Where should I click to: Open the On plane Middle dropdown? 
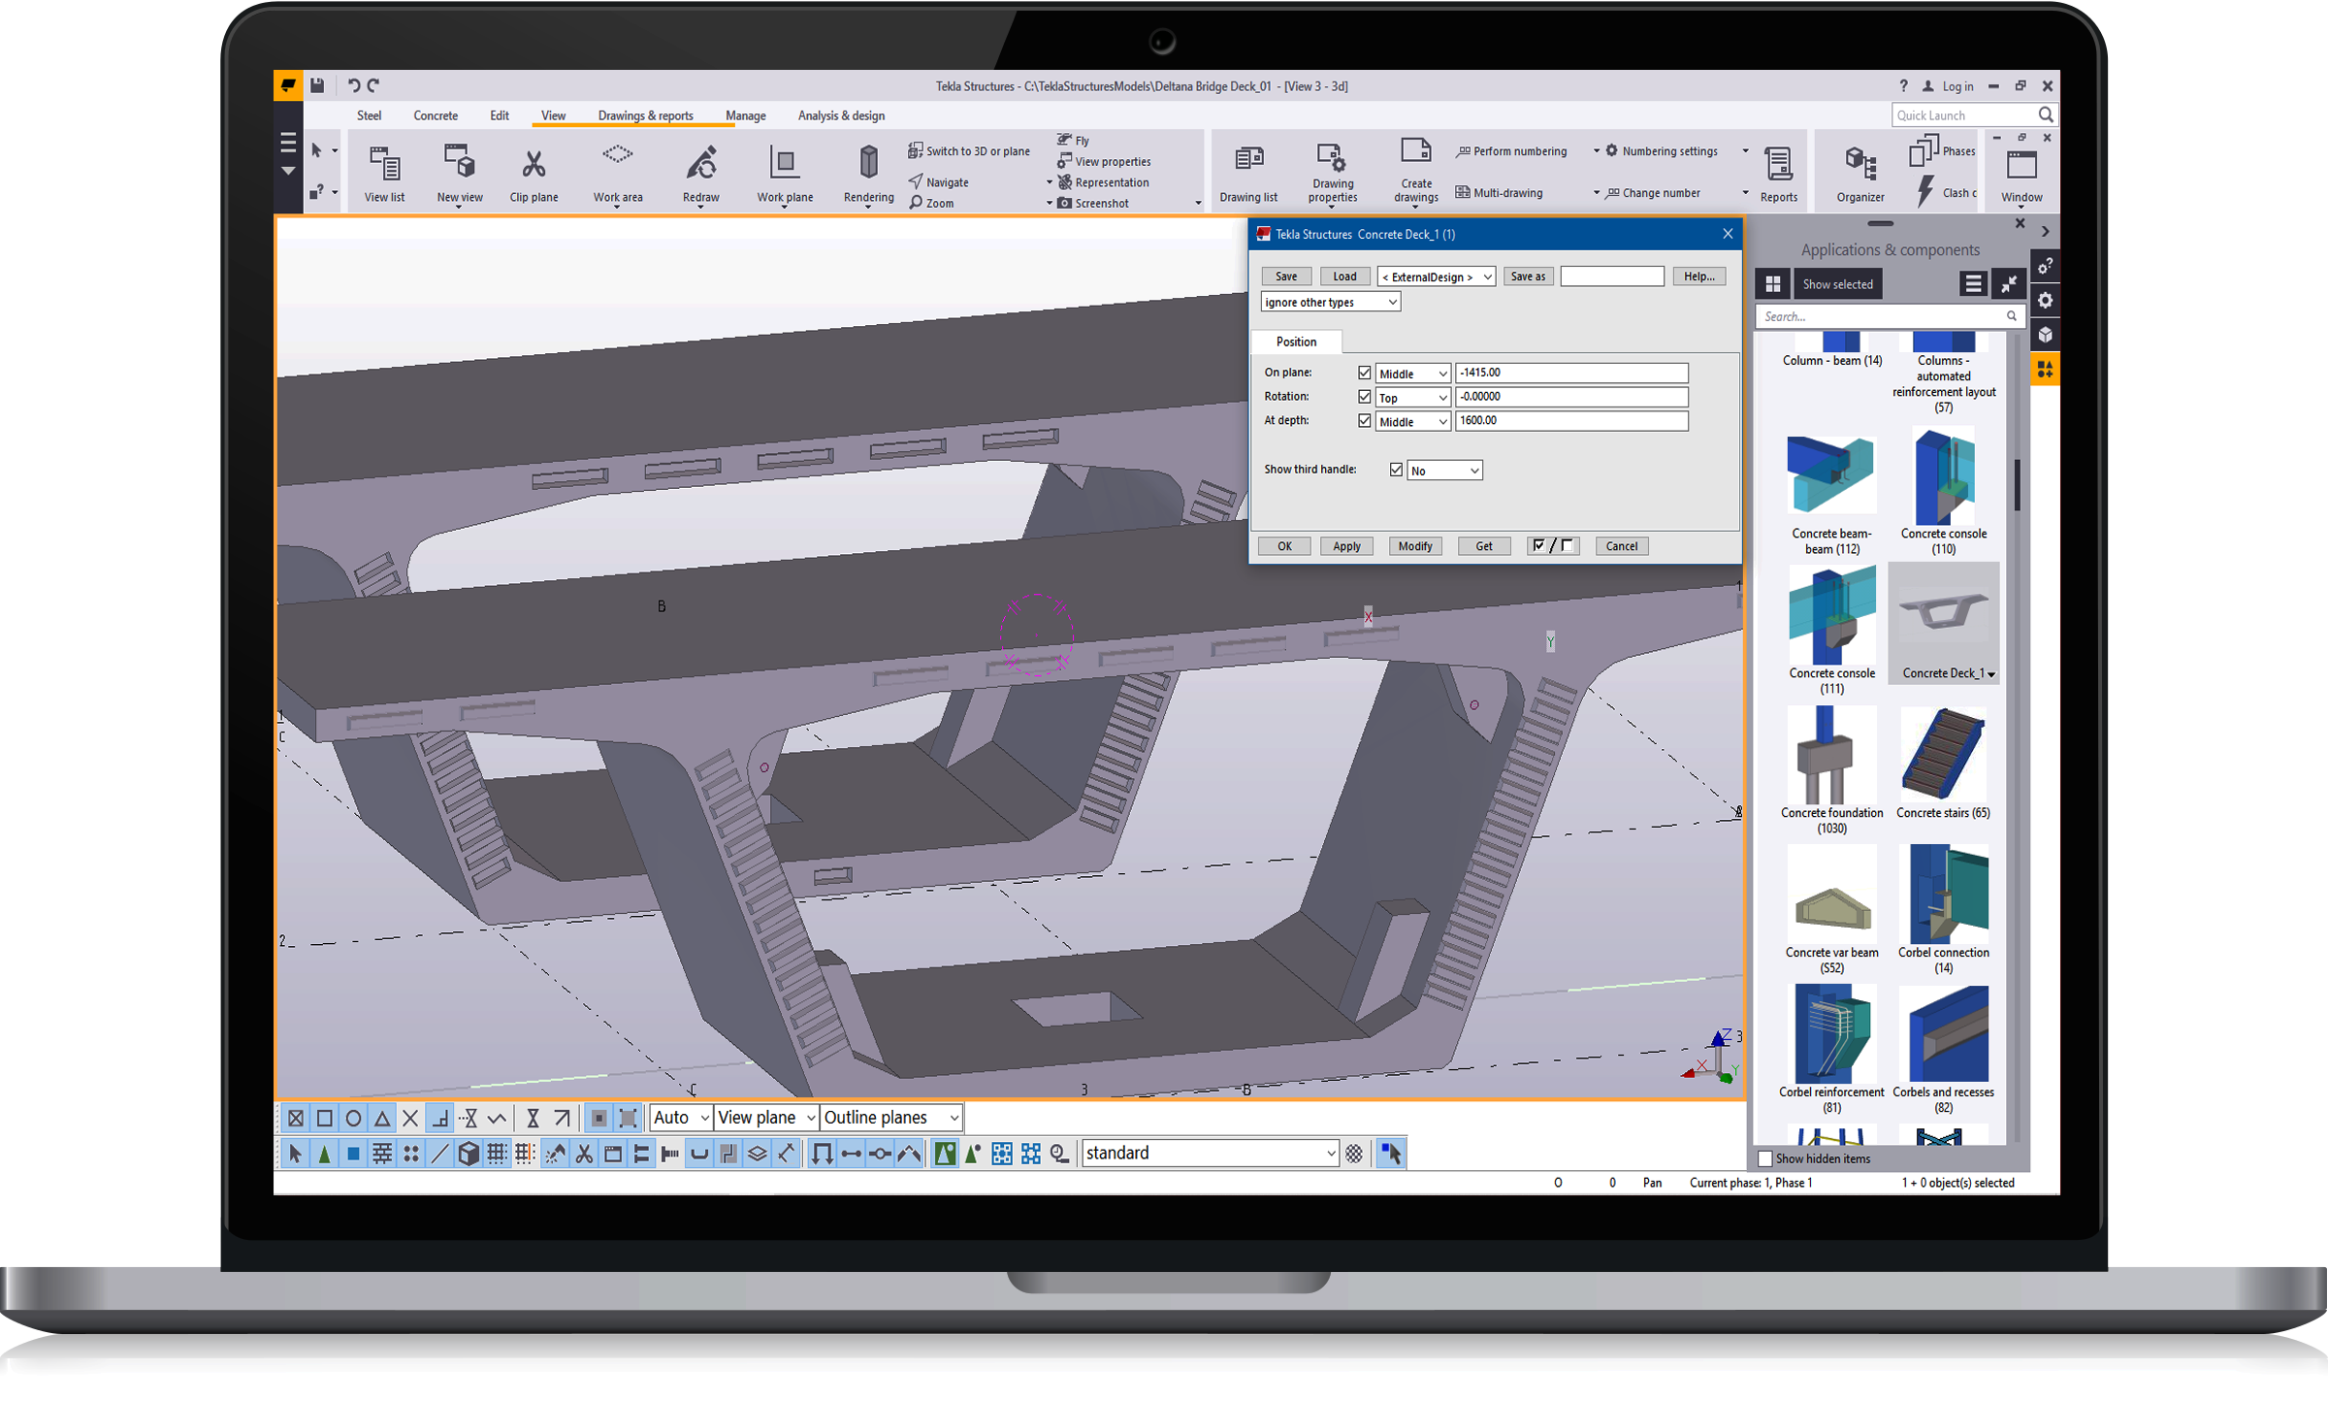pos(1412,374)
